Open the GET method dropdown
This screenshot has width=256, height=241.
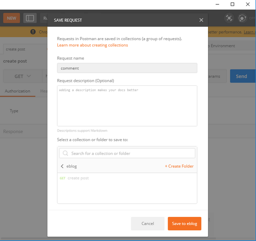point(22,76)
